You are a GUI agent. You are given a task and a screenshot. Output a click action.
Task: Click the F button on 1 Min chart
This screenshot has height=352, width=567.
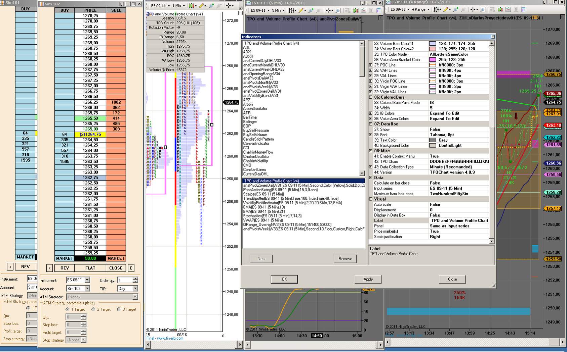[240, 13]
